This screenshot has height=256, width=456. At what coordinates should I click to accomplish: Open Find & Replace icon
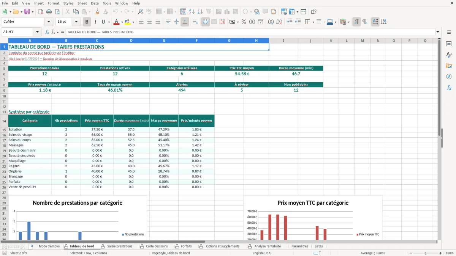(x=141, y=12)
